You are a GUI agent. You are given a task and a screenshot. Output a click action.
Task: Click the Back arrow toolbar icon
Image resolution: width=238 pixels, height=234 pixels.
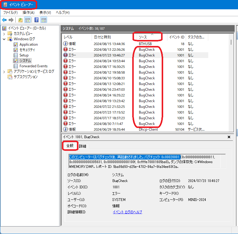click(4, 20)
